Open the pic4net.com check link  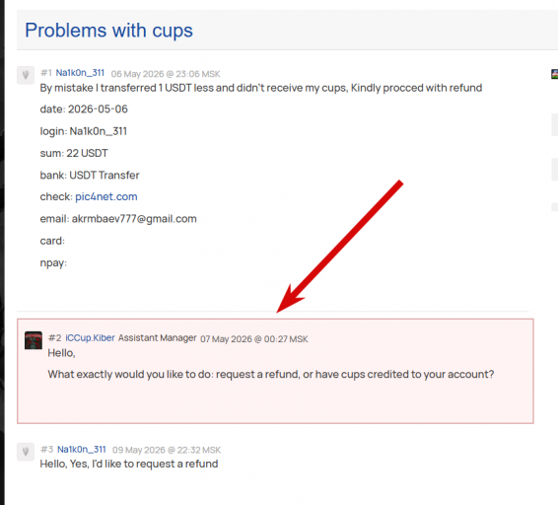click(106, 196)
